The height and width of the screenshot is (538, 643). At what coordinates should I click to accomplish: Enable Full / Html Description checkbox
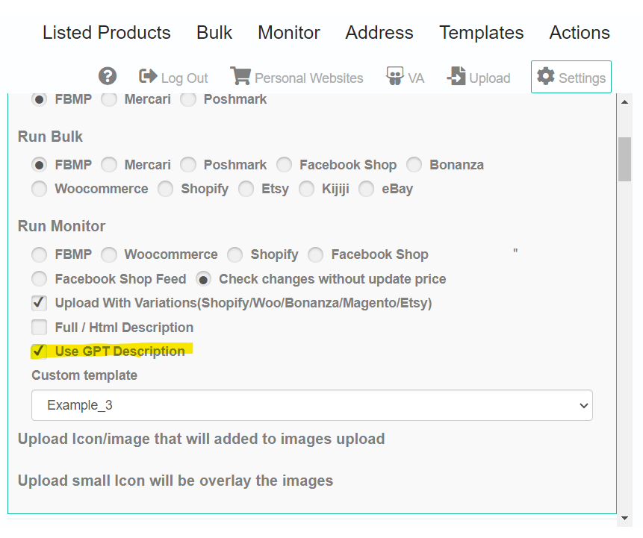40,328
